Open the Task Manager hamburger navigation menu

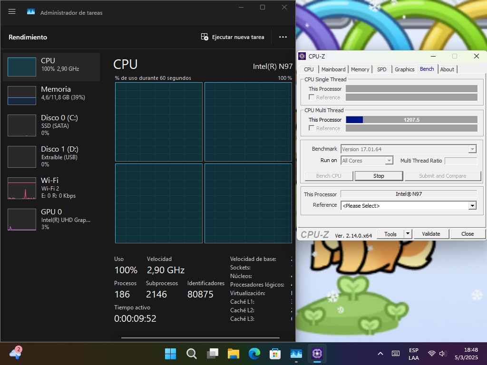pos(12,12)
